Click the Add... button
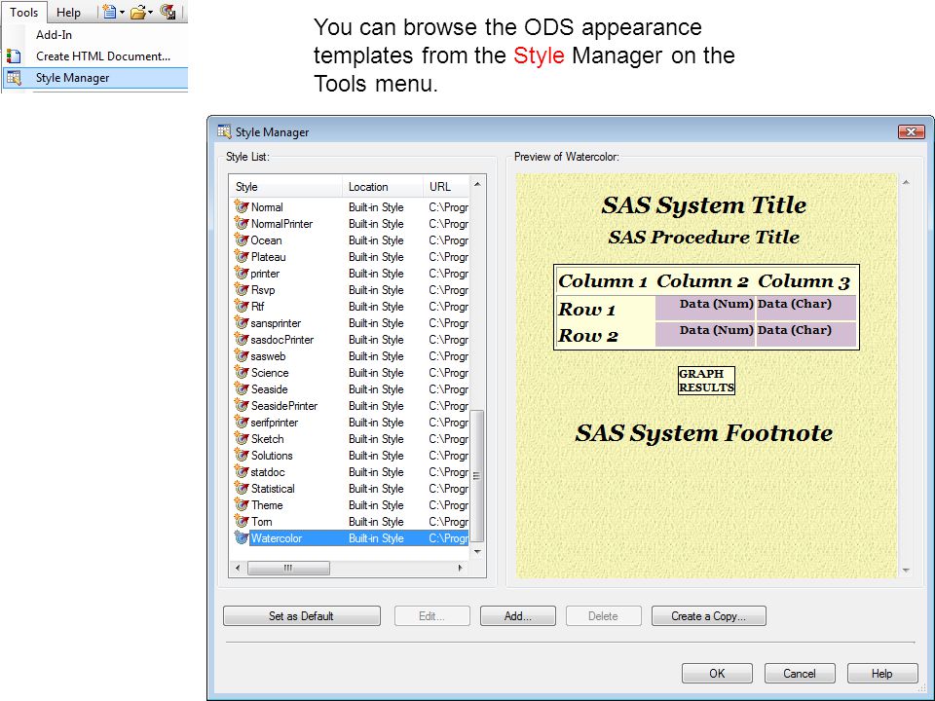This screenshot has height=701, width=935. click(x=517, y=615)
